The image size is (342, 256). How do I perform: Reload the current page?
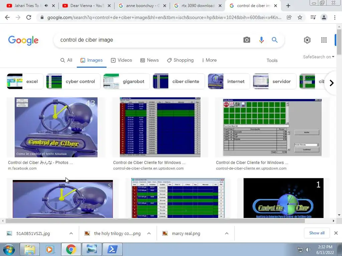click(x=29, y=17)
